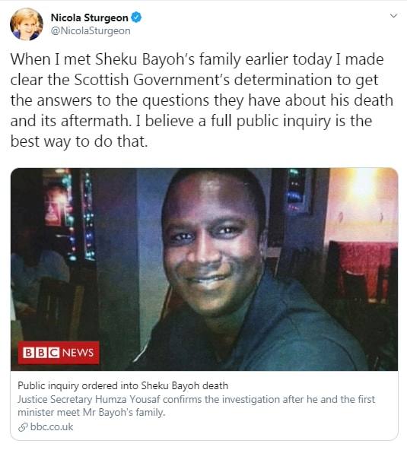Open the Nicola Sturgeon display name link
The width and height of the screenshot is (407, 450).
[x=89, y=17]
